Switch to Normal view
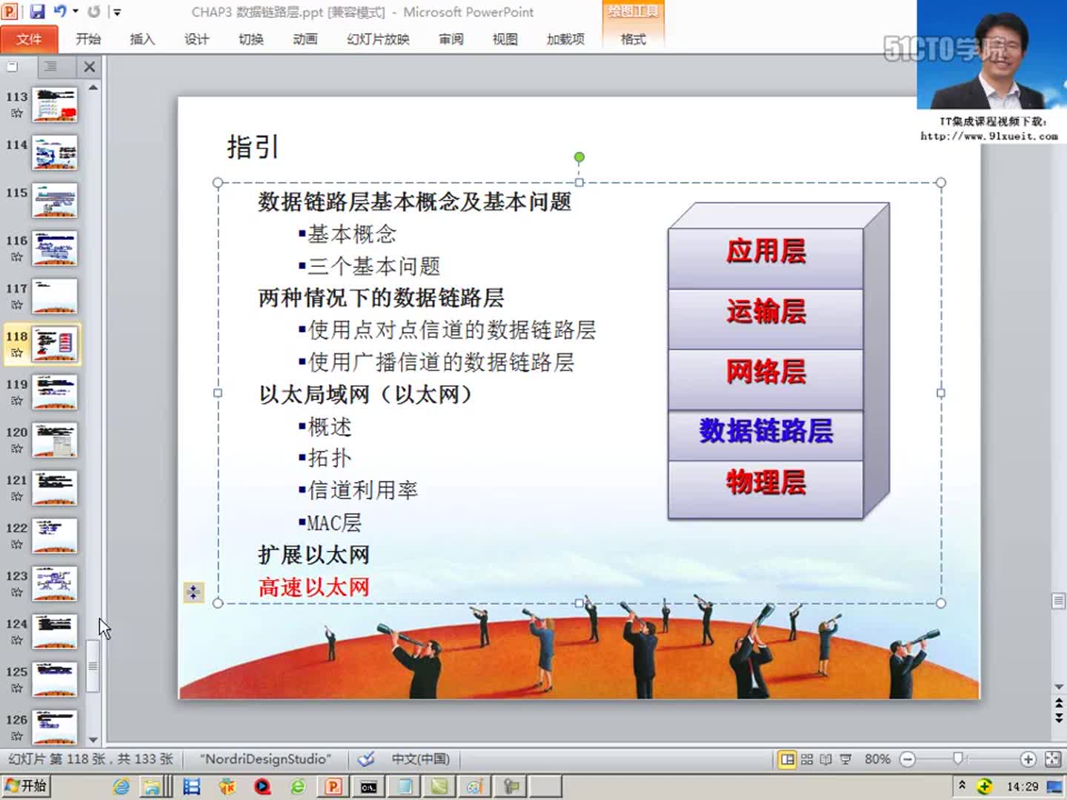Screen dimensions: 1067x800 point(787,759)
